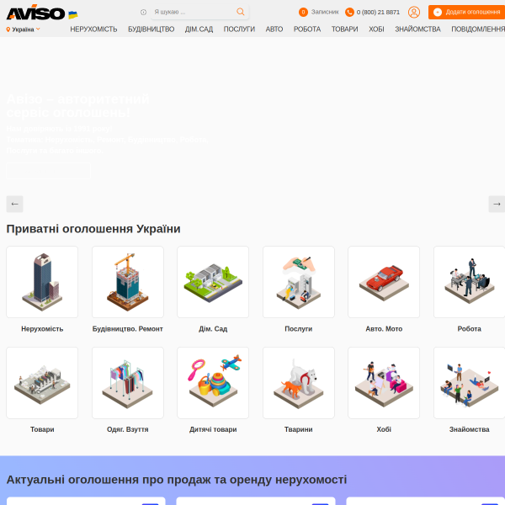
Task: Open Хобі painters image
Action: [384, 383]
